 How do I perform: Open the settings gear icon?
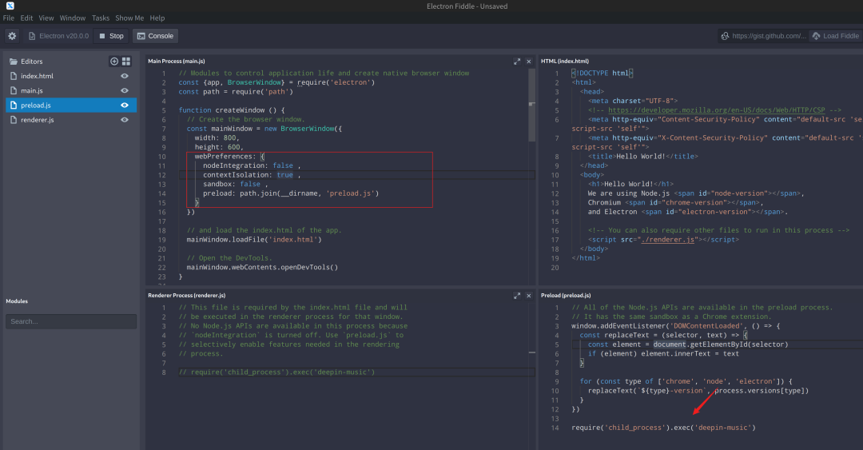[x=12, y=36]
